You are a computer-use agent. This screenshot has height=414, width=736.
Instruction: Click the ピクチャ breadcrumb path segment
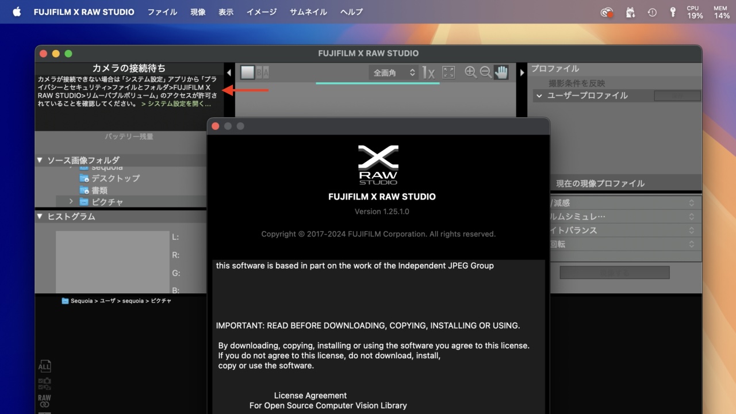[x=161, y=301]
